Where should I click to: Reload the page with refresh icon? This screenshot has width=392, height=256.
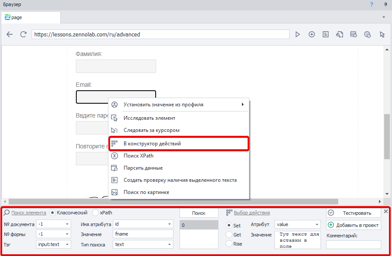pos(23,34)
